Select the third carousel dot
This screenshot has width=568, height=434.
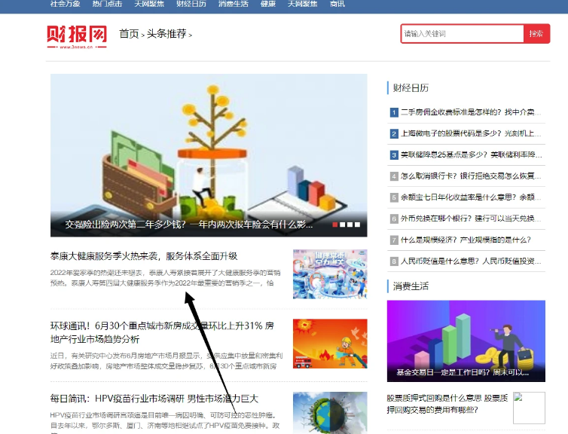tap(350, 225)
